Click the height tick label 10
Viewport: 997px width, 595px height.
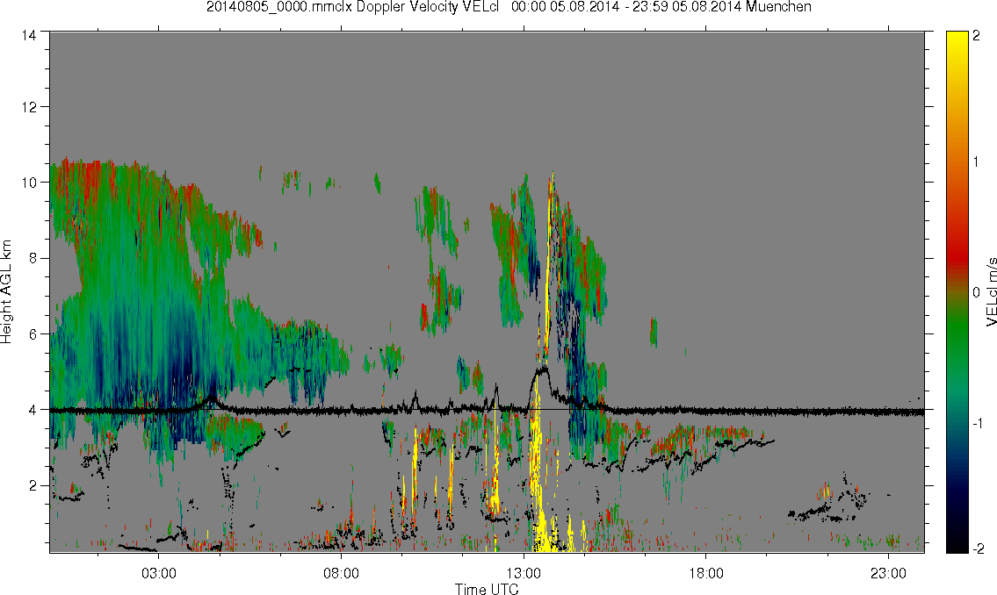pyautogui.click(x=28, y=183)
